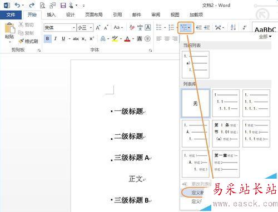Toggle Italic formatting button
278x212 pixels.
pyautogui.click(x=56, y=39)
